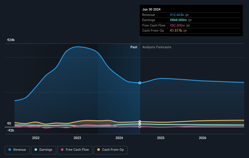This screenshot has width=249, height=158.
Task: Click the 2025 x-axis label
Action: [161, 138]
